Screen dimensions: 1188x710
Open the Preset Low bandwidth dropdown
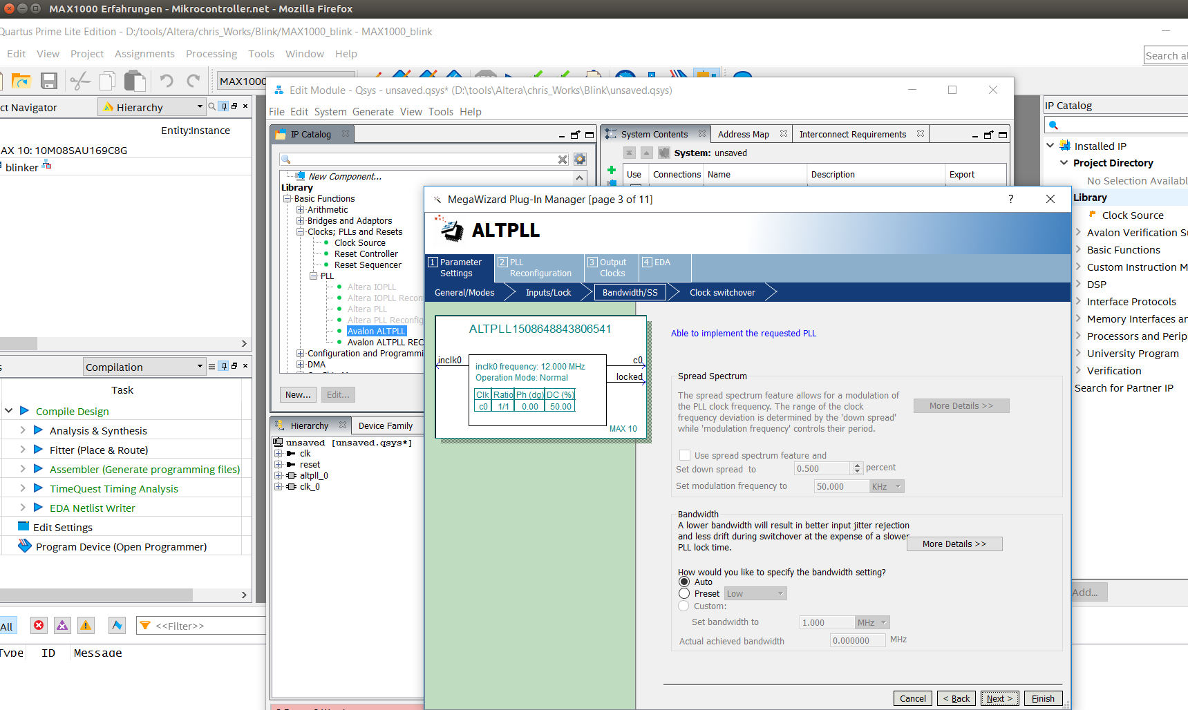pyautogui.click(x=756, y=593)
